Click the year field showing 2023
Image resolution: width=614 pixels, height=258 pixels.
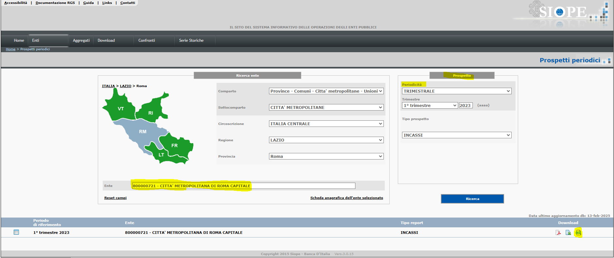point(465,106)
